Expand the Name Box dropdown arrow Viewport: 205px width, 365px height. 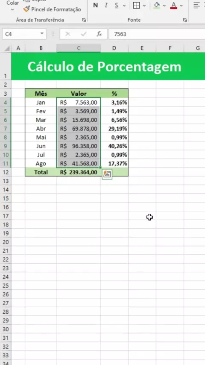42,34
